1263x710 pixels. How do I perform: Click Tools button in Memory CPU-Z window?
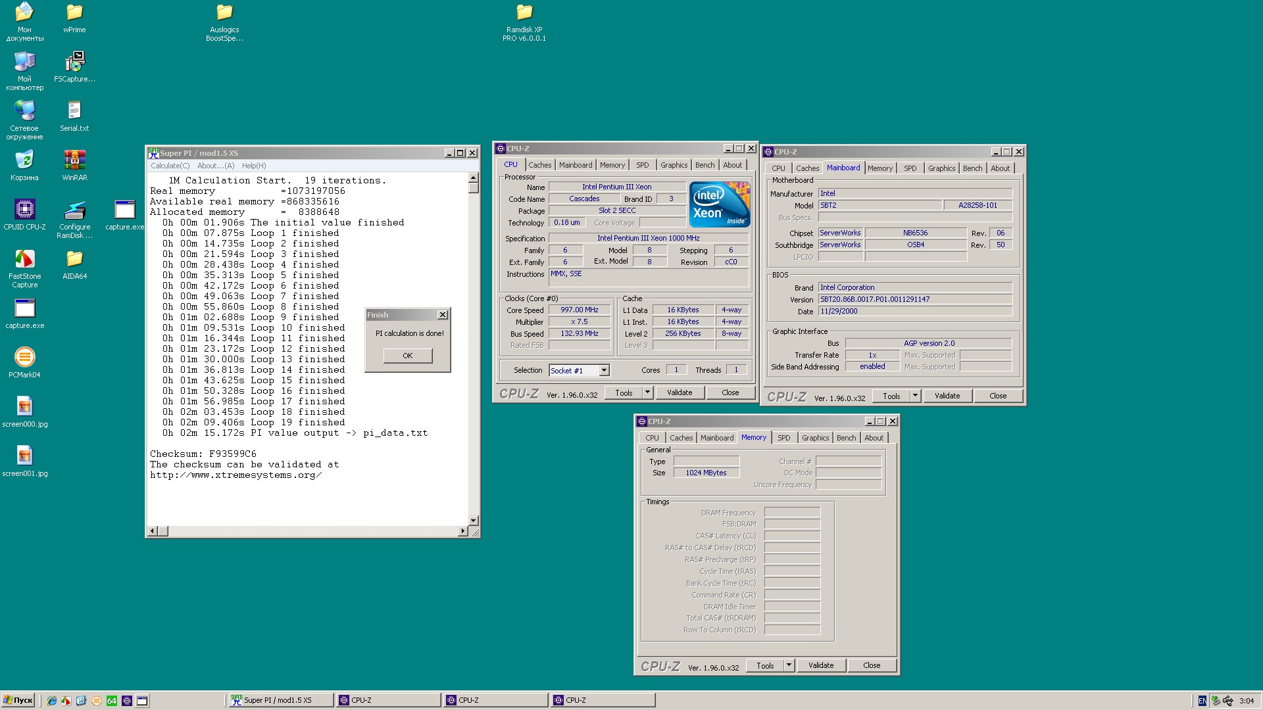(x=765, y=665)
